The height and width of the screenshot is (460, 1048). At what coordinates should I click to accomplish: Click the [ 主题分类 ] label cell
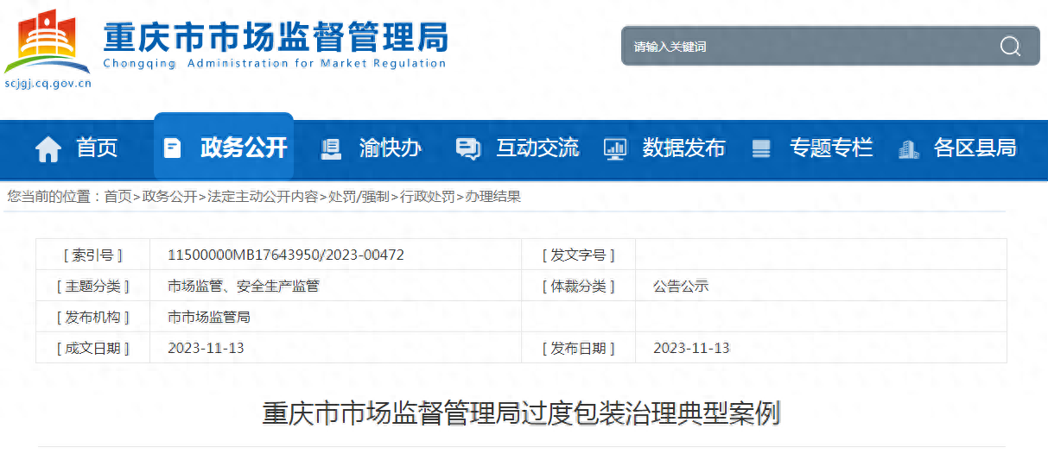point(93,287)
